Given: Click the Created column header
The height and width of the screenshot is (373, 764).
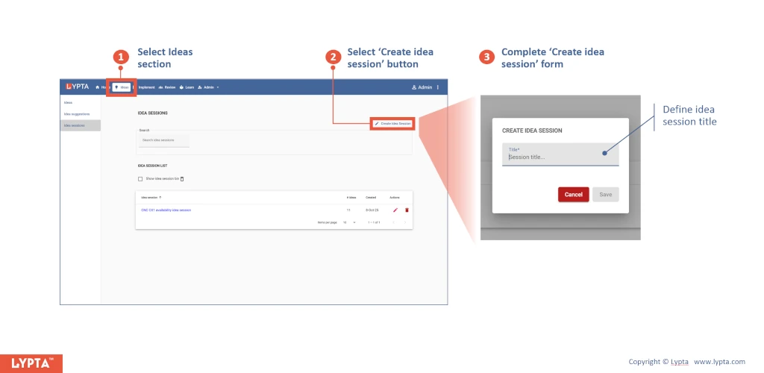Looking at the screenshot, I should (371, 197).
